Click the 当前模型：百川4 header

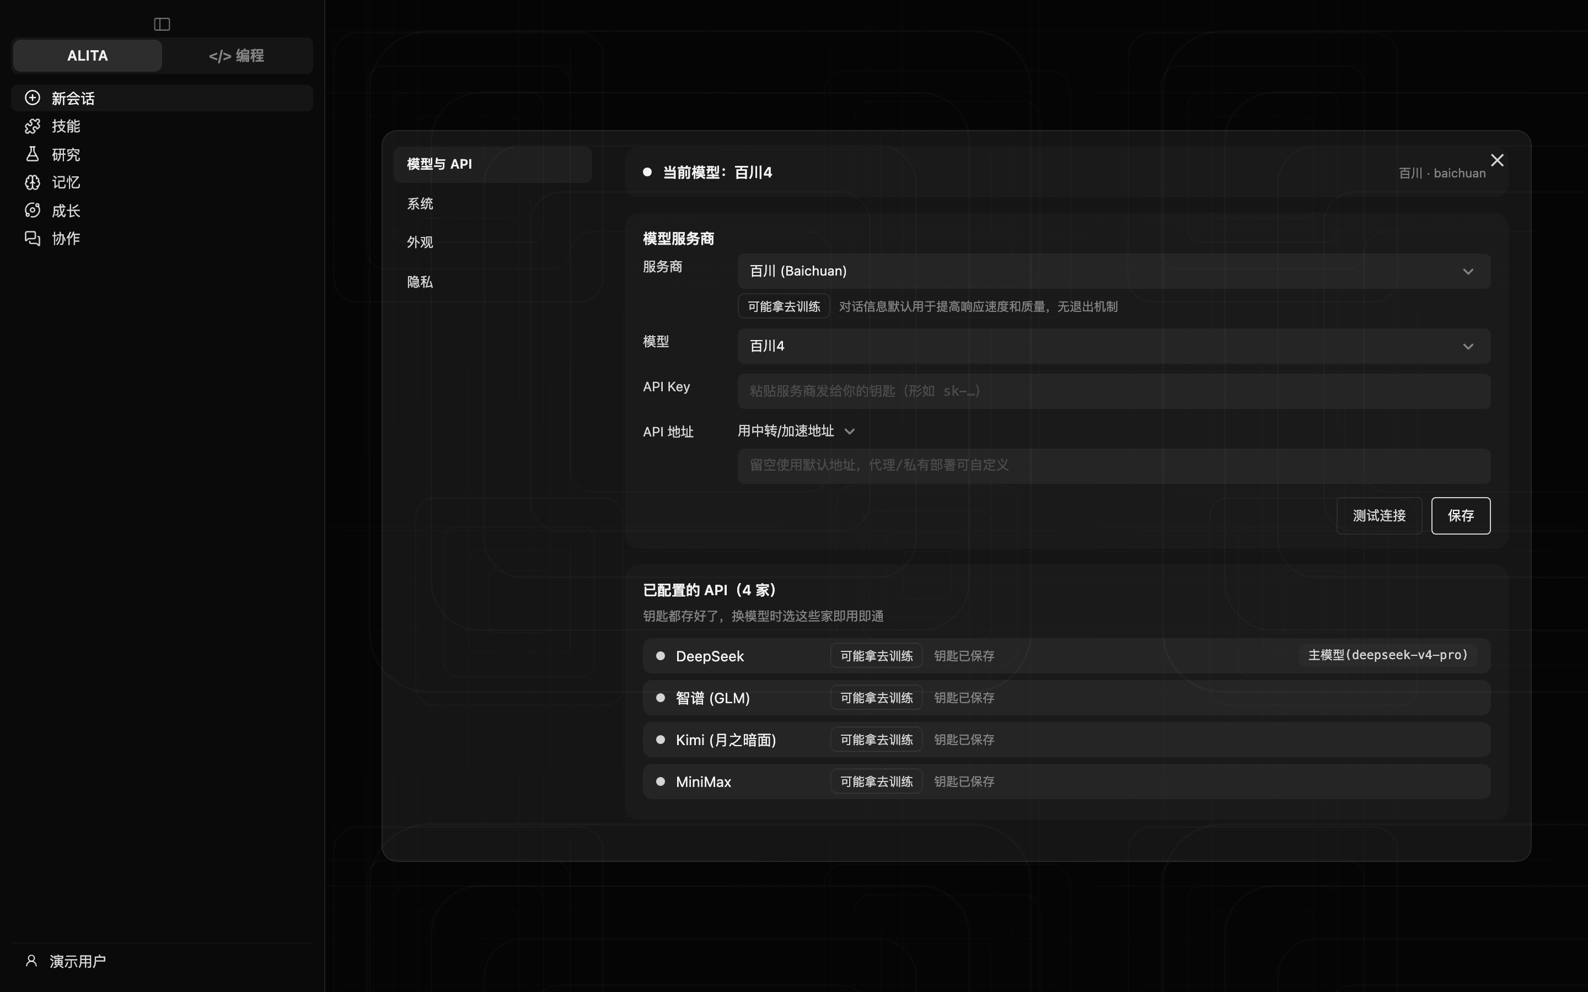(x=717, y=172)
